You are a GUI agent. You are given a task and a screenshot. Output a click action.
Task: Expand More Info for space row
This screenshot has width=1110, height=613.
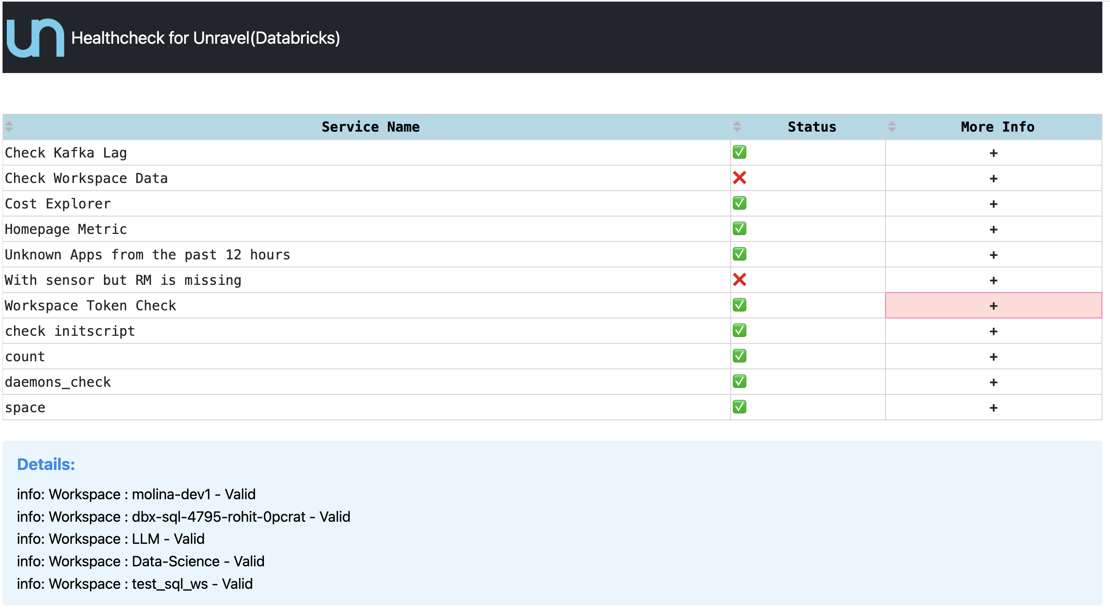click(x=993, y=408)
